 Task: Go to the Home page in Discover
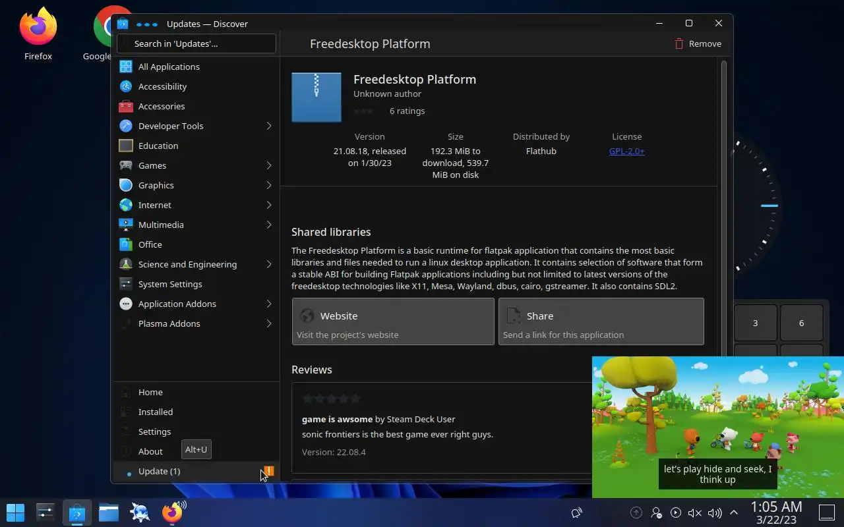click(x=196, y=392)
